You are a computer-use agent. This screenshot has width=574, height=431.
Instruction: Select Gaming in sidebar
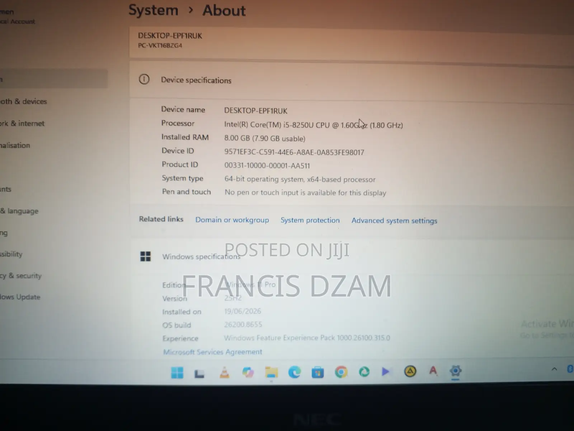[x=4, y=233]
